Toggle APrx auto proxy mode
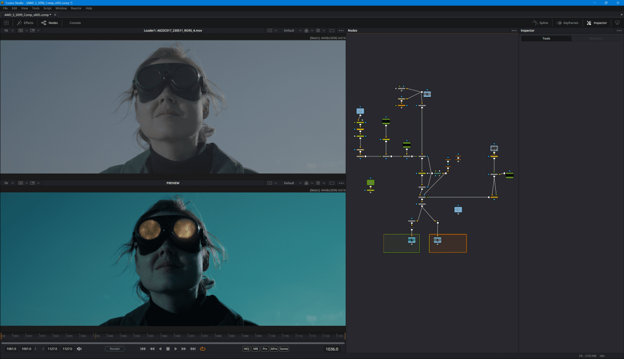Viewport: 624px width, 359px height. click(x=273, y=348)
